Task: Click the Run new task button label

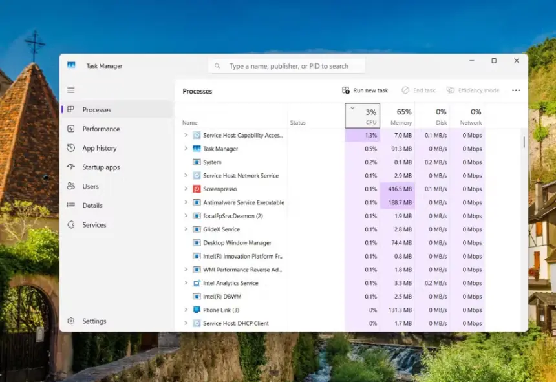Action: click(x=370, y=90)
